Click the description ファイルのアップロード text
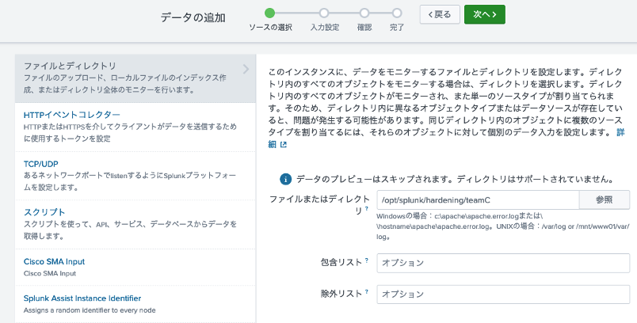Viewport: 637px width, 323px height. [124, 84]
